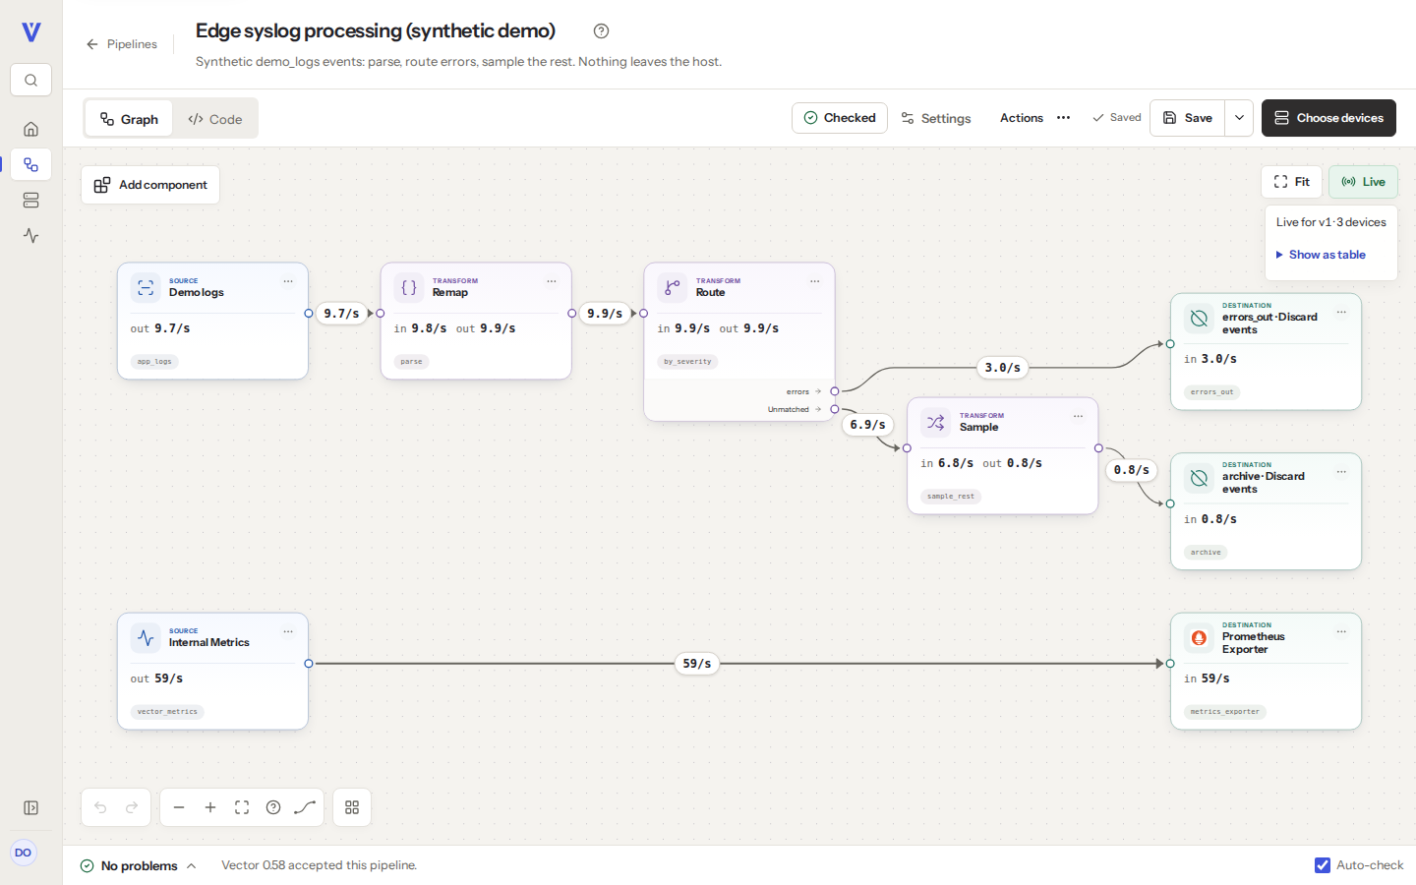Zoom in with the plus icon
Image resolution: width=1416 pixels, height=885 pixels.
pyautogui.click(x=210, y=807)
